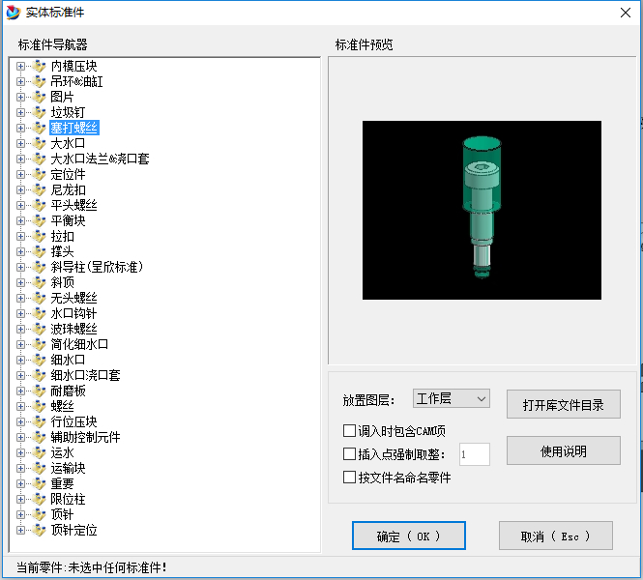
Task: Click the folder icon beside 平头螺丝
Action: pyautogui.click(x=39, y=205)
